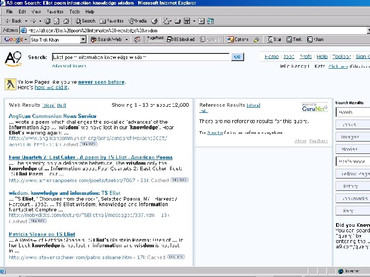This screenshot has width=370, height=277.
Task: Refresh the page with Refresh icon
Action: click(x=57, y=21)
